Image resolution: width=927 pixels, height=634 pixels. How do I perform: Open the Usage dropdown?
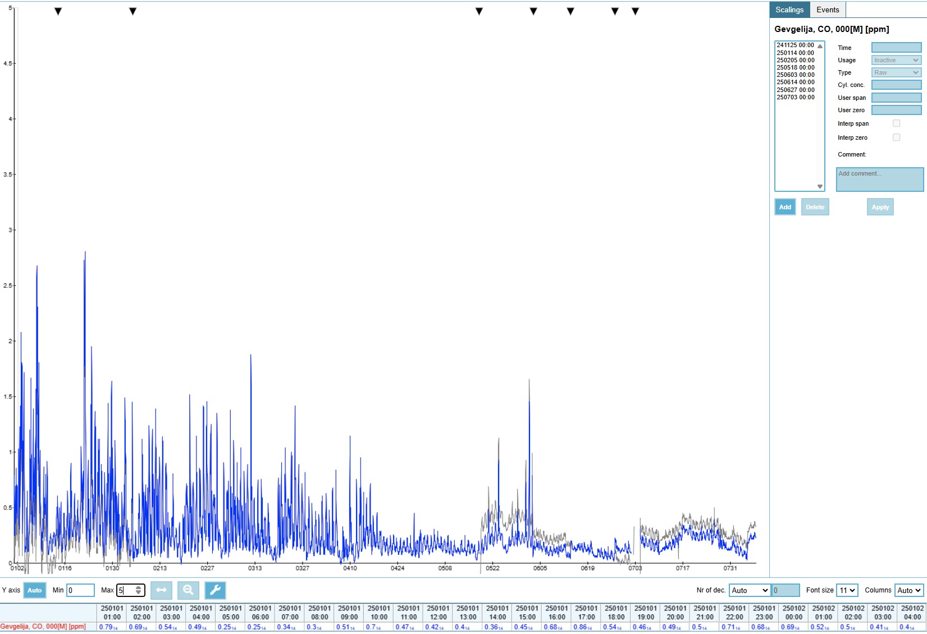896,60
